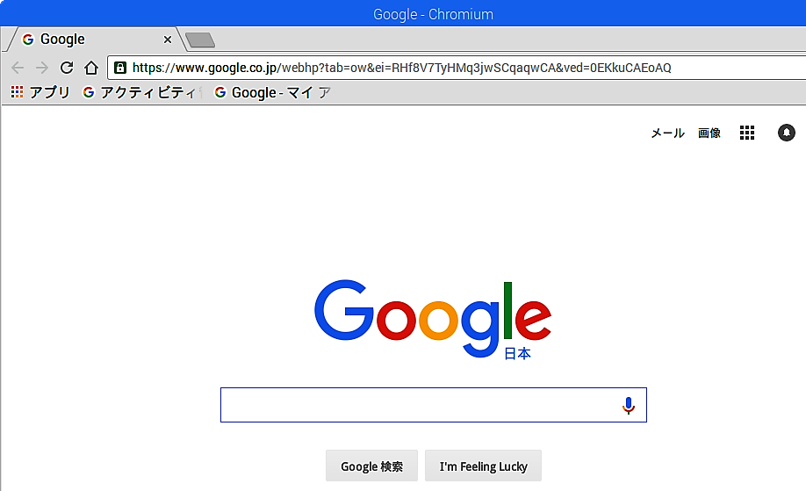Click the URL in the address bar
Image resolution: width=806 pixels, height=491 pixels.
click(401, 68)
